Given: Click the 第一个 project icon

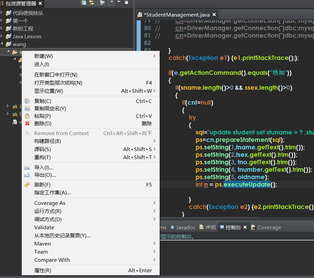Looking at the screenshot, I should (8, 21).
